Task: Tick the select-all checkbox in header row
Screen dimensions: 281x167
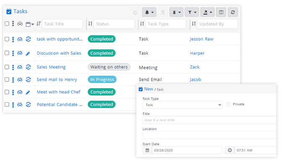Action: 7,24
